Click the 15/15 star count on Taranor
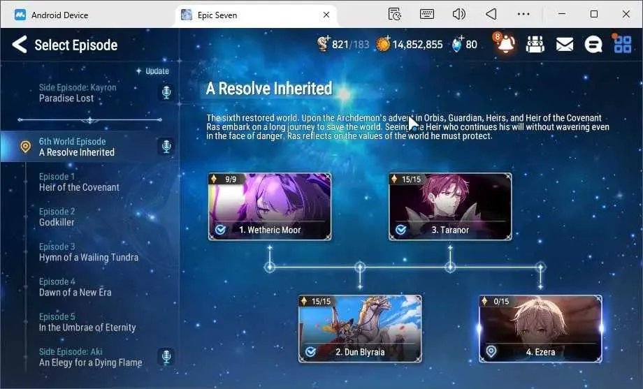Viewport: 643px width, 389px height. pos(411,179)
